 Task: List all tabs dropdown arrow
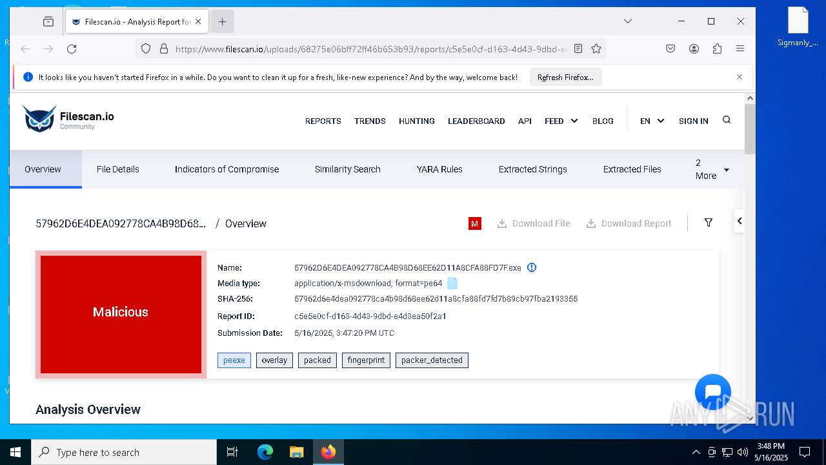point(627,21)
